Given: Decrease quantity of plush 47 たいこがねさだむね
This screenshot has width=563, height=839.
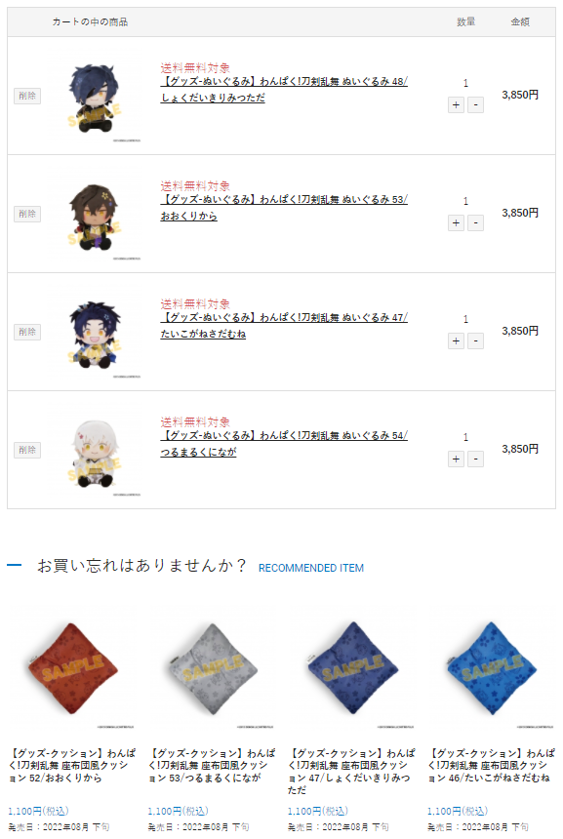Looking at the screenshot, I should coord(476,340).
